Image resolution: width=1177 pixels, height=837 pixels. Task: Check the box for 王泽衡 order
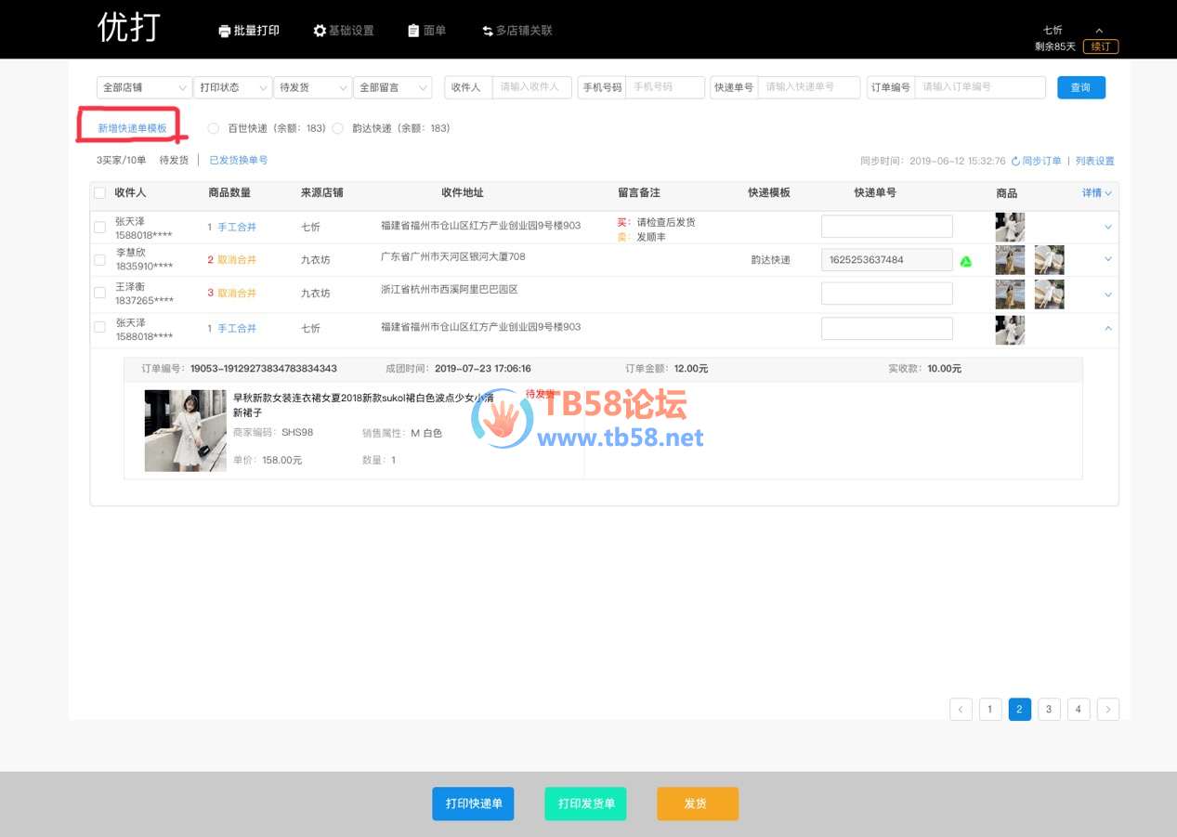coord(99,293)
